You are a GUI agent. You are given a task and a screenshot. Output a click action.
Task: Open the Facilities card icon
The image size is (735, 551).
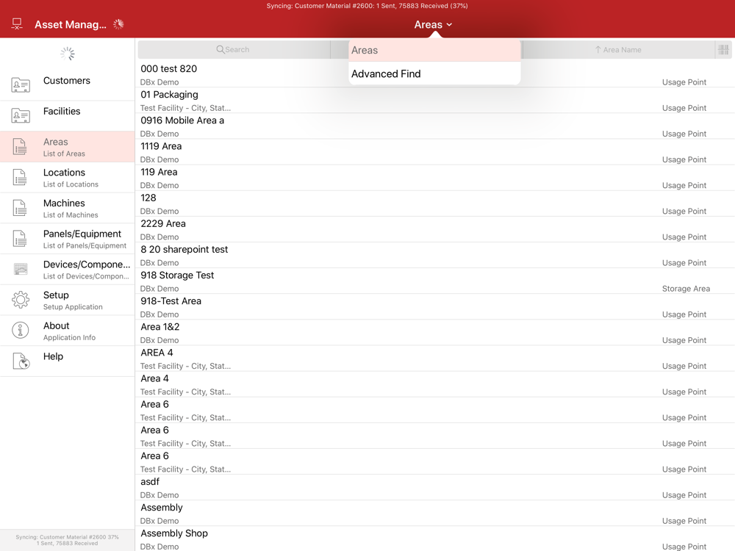20,116
